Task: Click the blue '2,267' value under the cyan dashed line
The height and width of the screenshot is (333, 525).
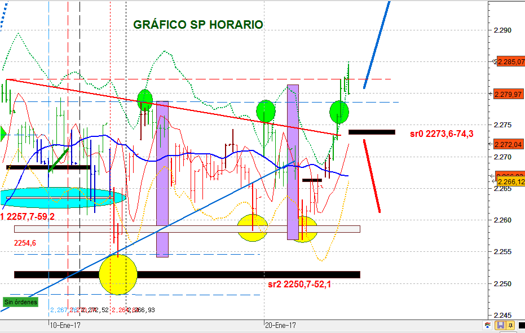Action: [59, 310]
